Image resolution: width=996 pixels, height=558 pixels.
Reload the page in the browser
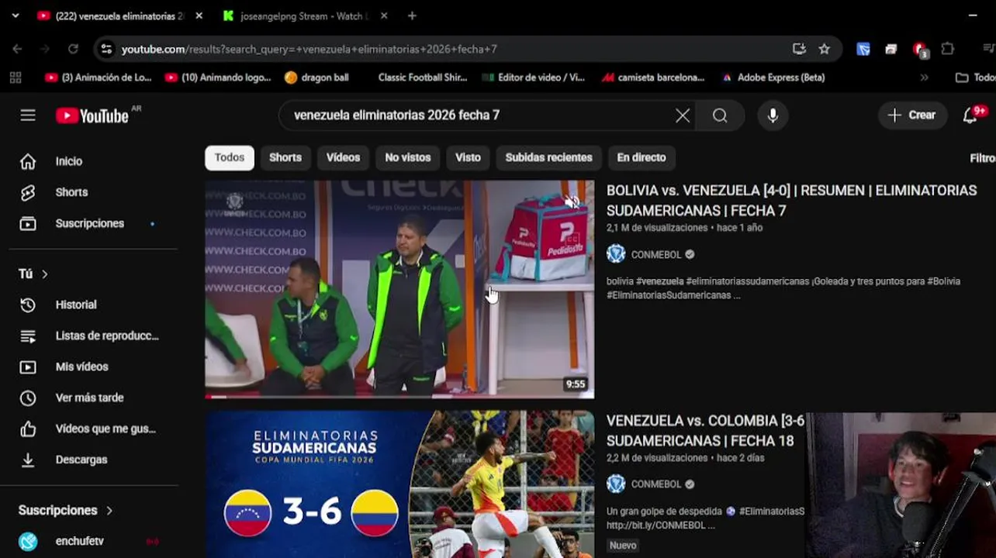[73, 49]
